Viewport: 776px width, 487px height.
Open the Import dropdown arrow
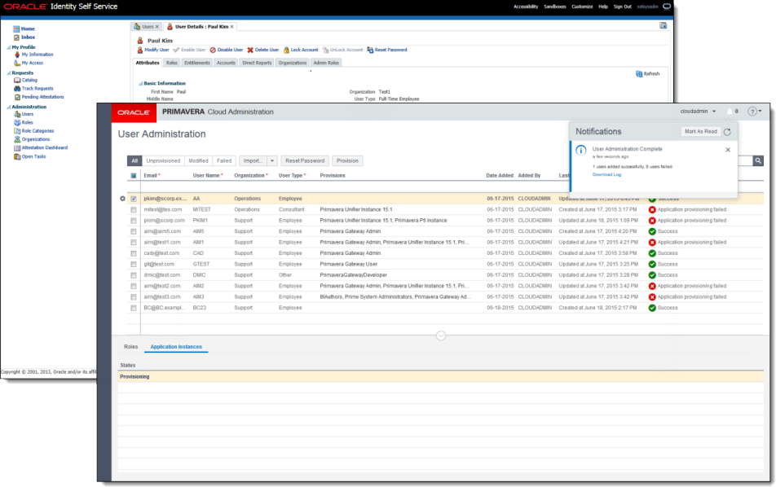tap(272, 161)
